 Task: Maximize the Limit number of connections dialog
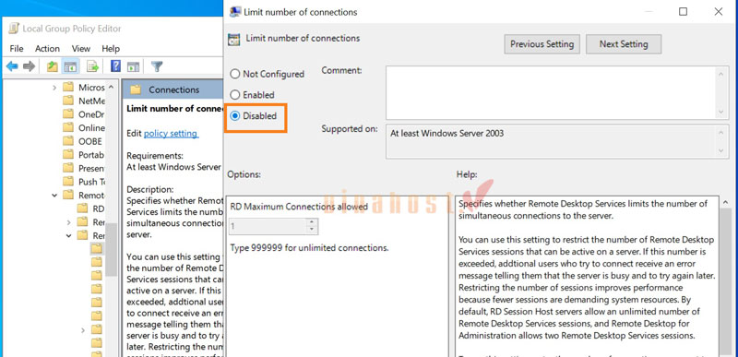pos(683,12)
